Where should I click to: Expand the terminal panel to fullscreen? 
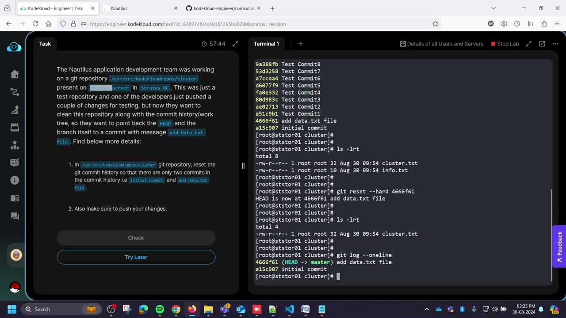click(528, 44)
